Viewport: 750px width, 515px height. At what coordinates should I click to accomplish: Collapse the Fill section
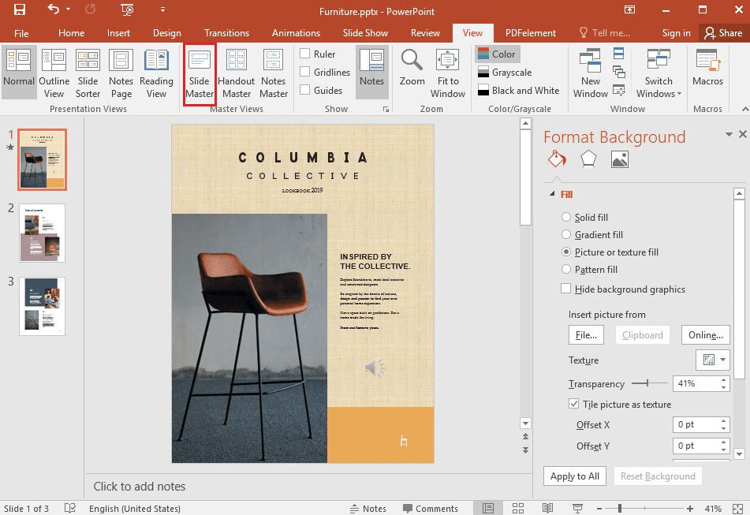[550, 194]
